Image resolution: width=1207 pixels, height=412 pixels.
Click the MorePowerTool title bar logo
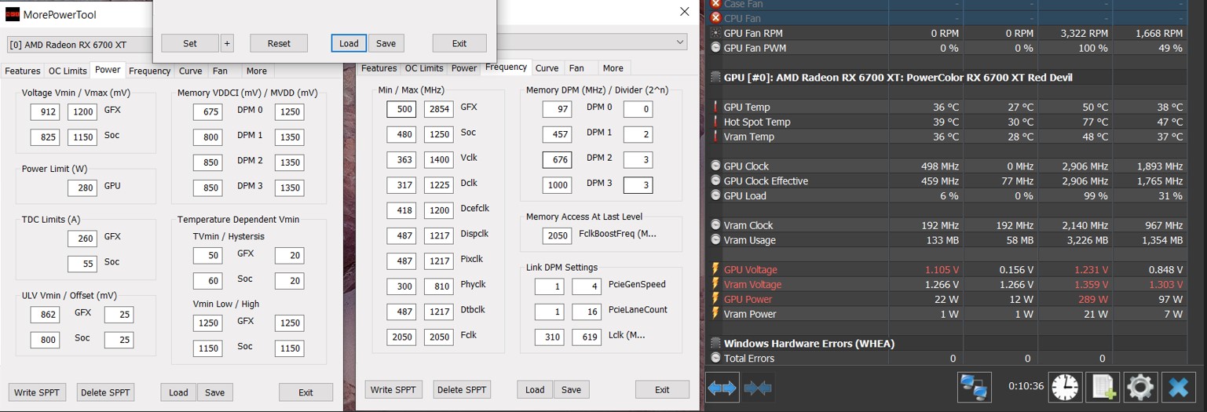tap(13, 14)
